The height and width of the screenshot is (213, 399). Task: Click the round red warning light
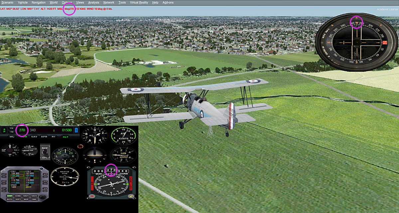(x=80, y=146)
